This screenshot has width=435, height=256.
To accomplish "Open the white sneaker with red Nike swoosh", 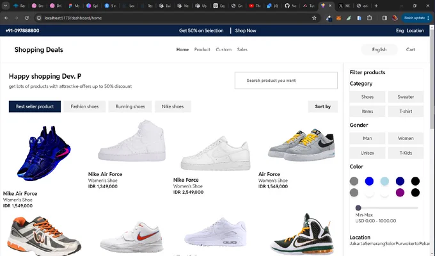I will [132, 237].
